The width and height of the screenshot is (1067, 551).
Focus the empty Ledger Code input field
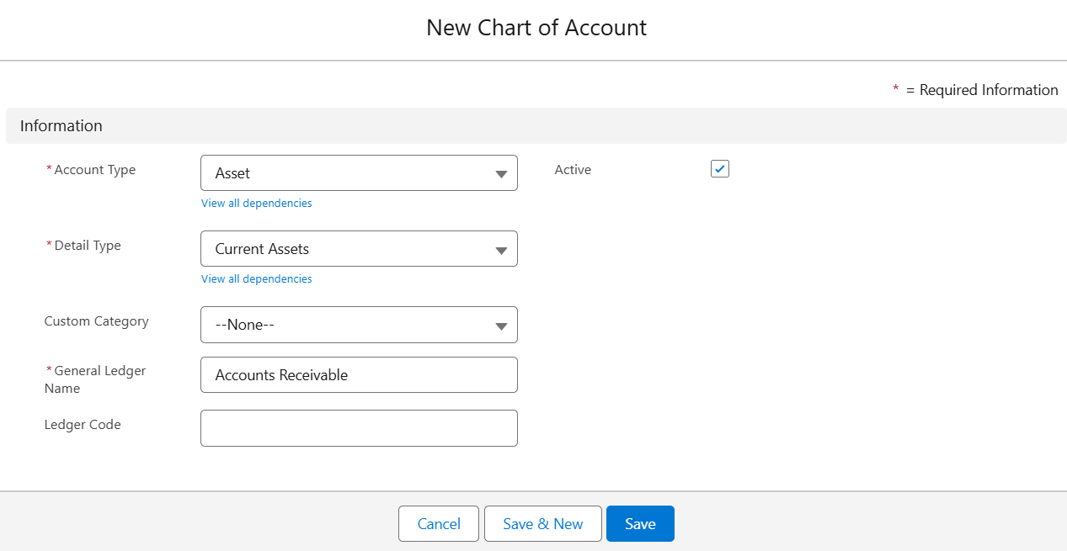point(359,428)
